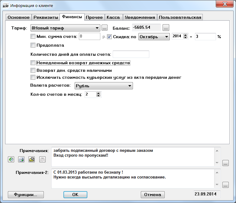236x203 pixels.
Task: Click the app logo in the title bar
Action: point(5,5)
